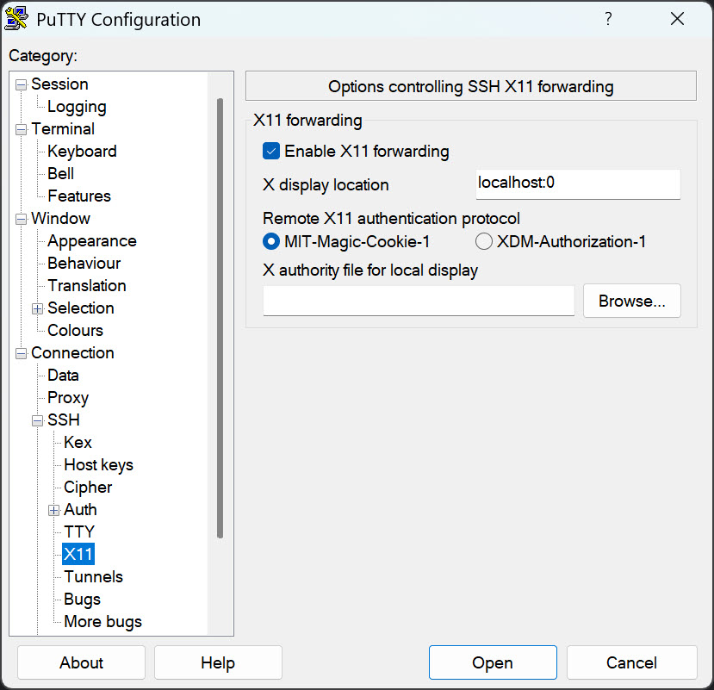
Task: Select XDM-Authorization-1 radio button
Action: [x=484, y=242]
